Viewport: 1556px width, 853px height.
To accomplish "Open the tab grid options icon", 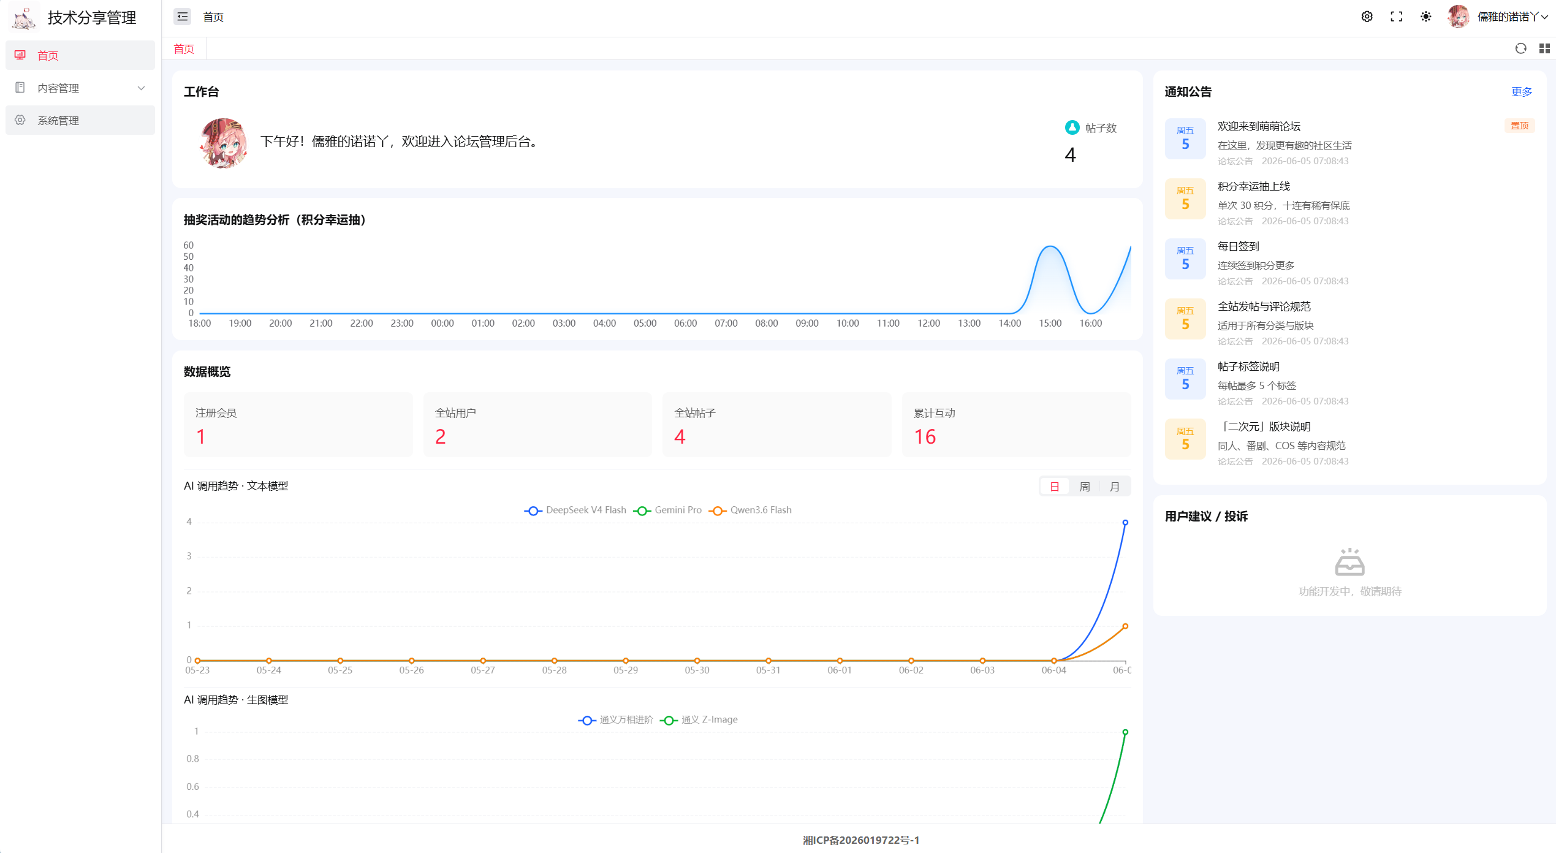I will (1544, 48).
